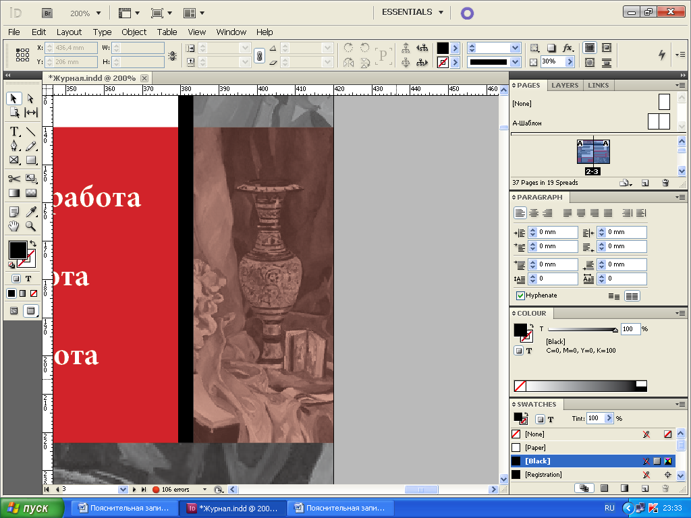Select the Direct Selection tool
Viewport: 691px width, 518px height.
coord(30,98)
